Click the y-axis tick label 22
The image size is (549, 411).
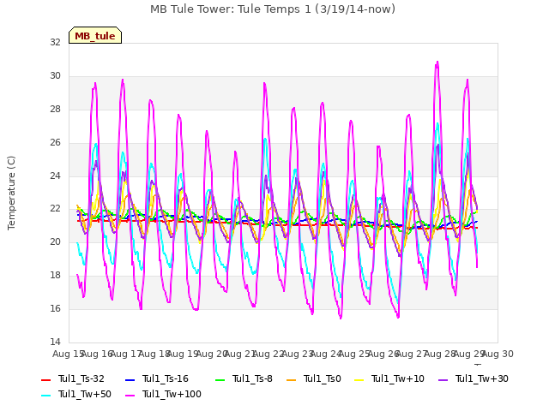pyautogui.click(x=55, y=209)
